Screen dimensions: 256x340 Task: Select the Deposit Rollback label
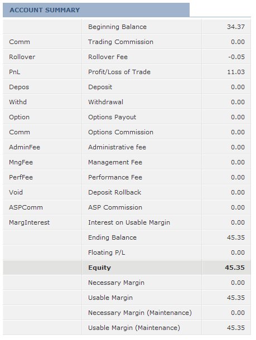(115, 192)
